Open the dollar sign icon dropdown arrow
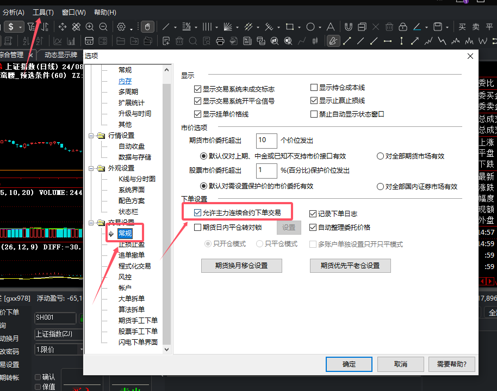This screenshot has height=391, width=497. pos(20,27)
